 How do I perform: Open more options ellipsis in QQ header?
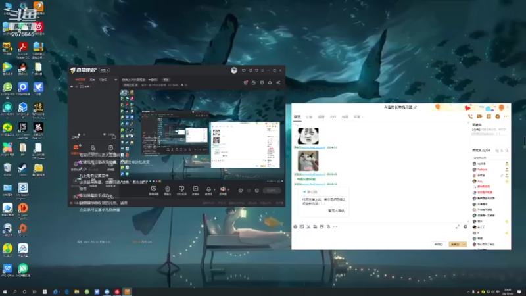(506, 116)
